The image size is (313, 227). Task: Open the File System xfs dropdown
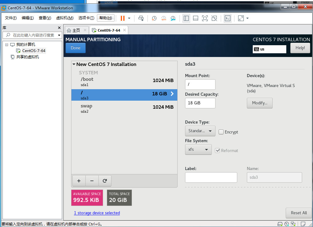198,150
